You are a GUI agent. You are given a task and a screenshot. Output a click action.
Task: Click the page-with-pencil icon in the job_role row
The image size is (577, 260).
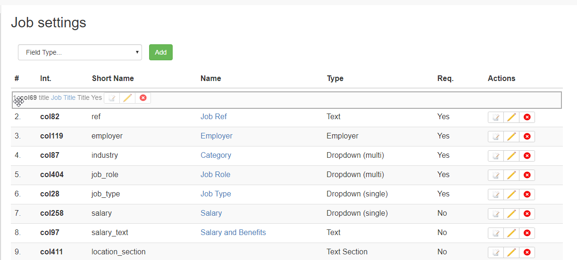tap(496, 175)
